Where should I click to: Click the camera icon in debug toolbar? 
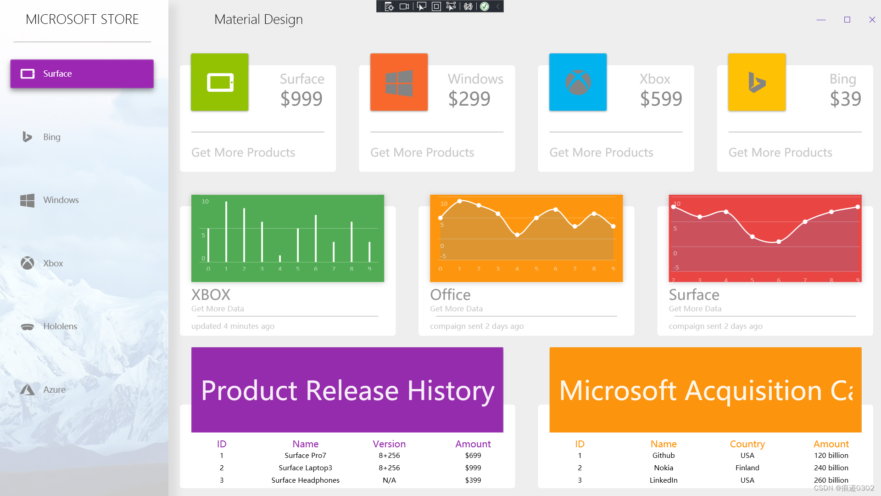(x=404, y=6)
